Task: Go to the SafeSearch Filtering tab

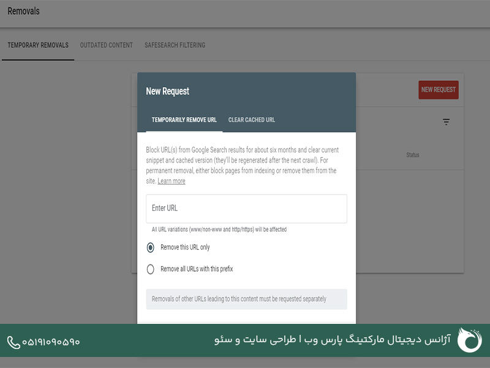Action: point(175,45)
